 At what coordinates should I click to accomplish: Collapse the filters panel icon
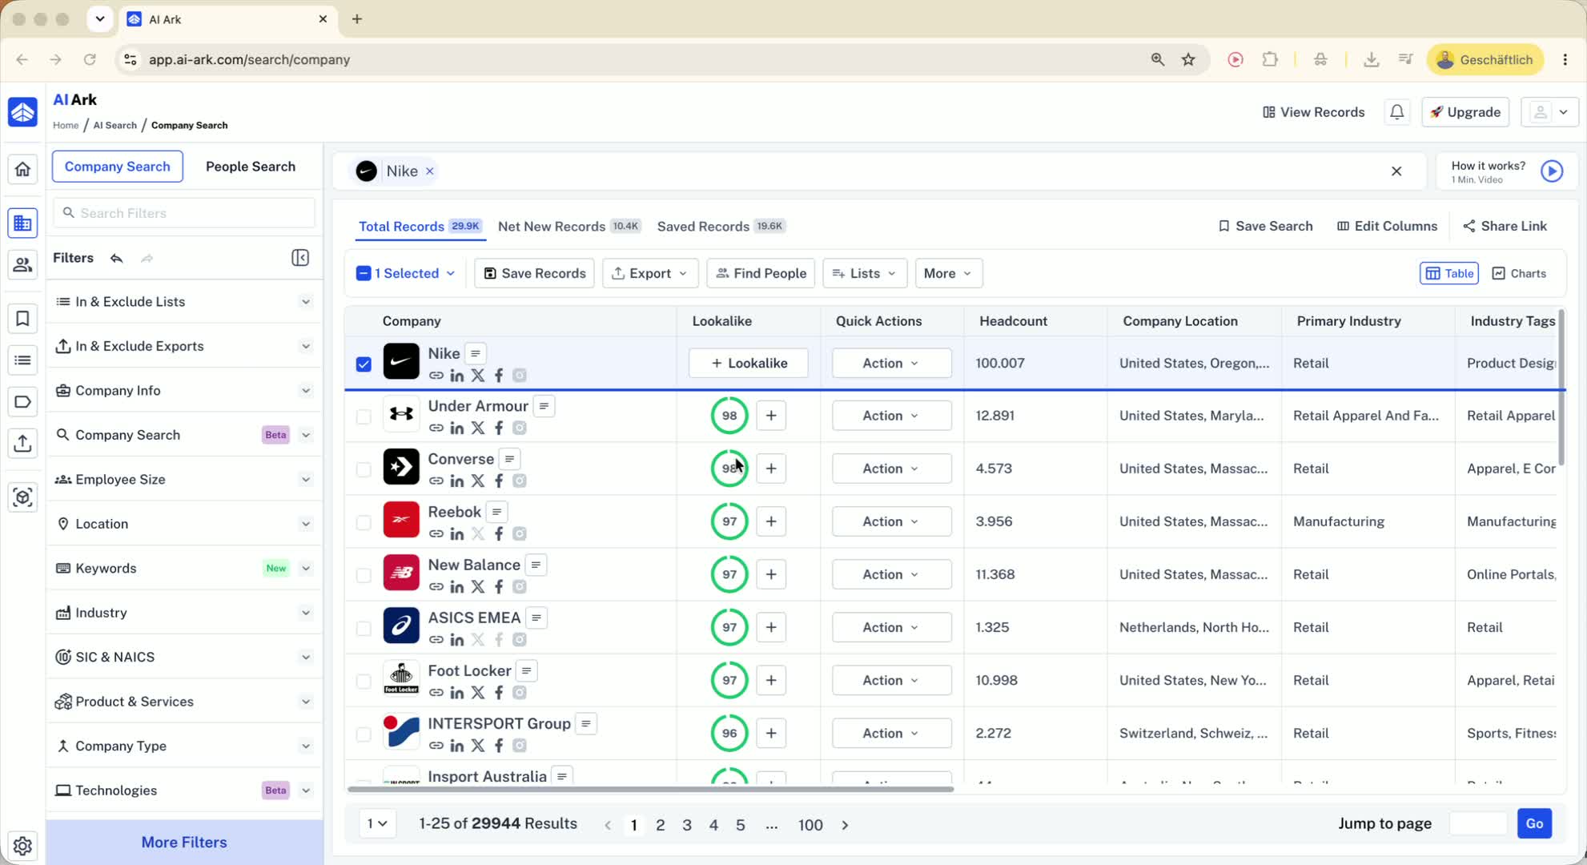pos(300,258)
